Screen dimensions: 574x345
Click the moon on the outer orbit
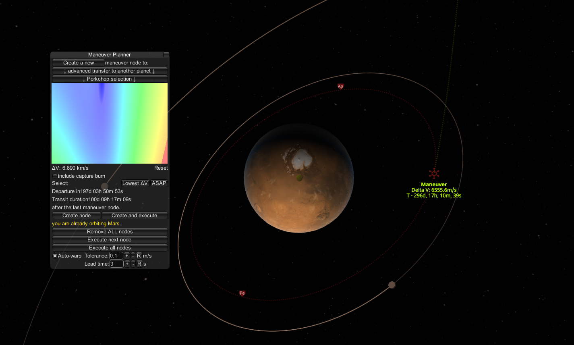(392, 285)
